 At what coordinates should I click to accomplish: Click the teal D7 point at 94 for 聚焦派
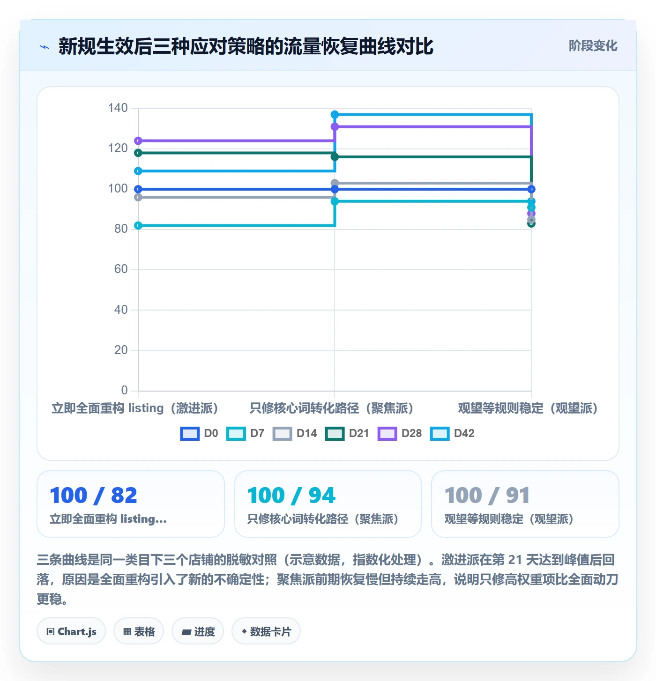point(335,201)
